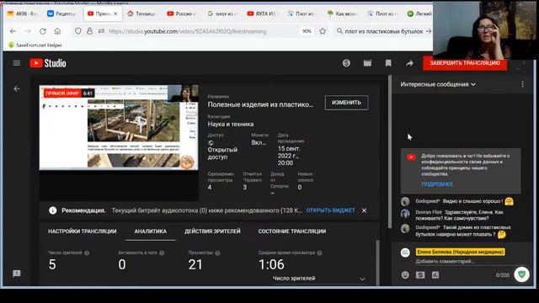Click the Super Chat dollar icon in chat
Image resolution: width=539 pixels, height=303 pixels.
click(420, 275)
